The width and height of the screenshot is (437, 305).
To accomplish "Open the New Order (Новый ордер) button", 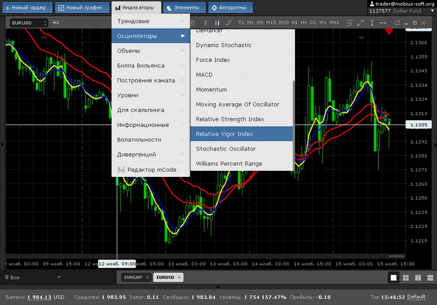I will pos(27,7).
